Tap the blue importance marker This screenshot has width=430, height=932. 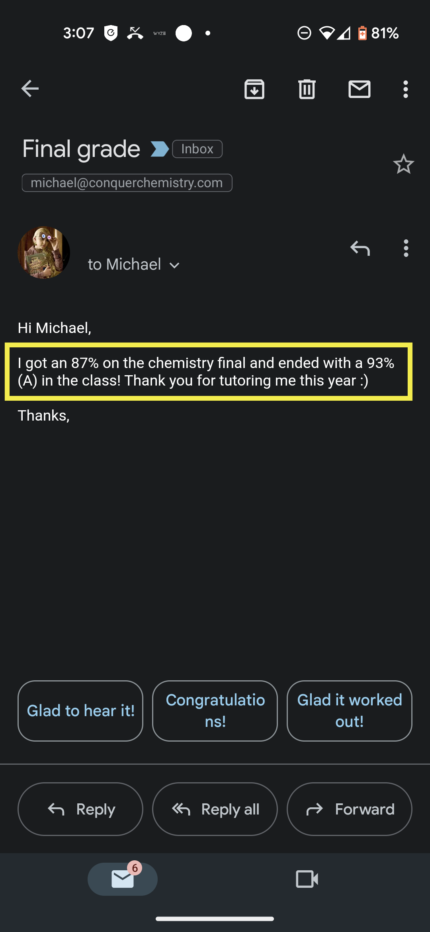click(x=160, y=149)
